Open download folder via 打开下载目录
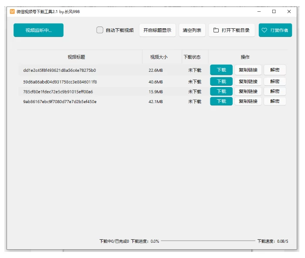Viewport: 305px width, 258px height. (232, 30)
